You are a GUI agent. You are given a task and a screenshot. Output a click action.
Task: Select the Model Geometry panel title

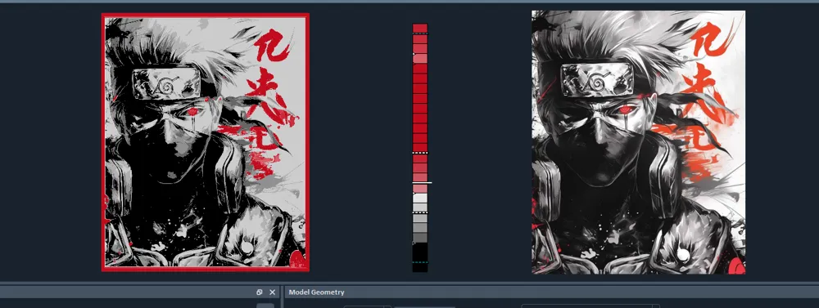[x=316, y=292]
